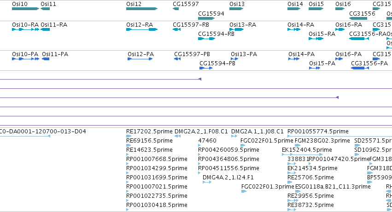Click the CG31556-PA protein arrow
This screenshot has width=392, height=212.
click(360, 68)
